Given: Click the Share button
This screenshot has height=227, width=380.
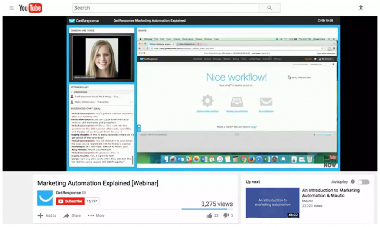Looking at the screenshot, I should (72, 215).
